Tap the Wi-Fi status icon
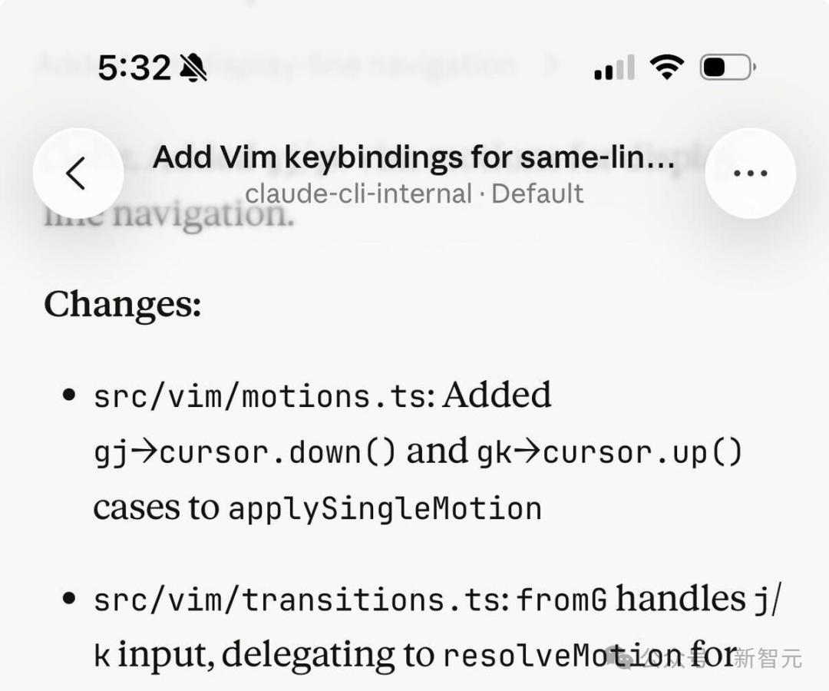 point(666,68)
